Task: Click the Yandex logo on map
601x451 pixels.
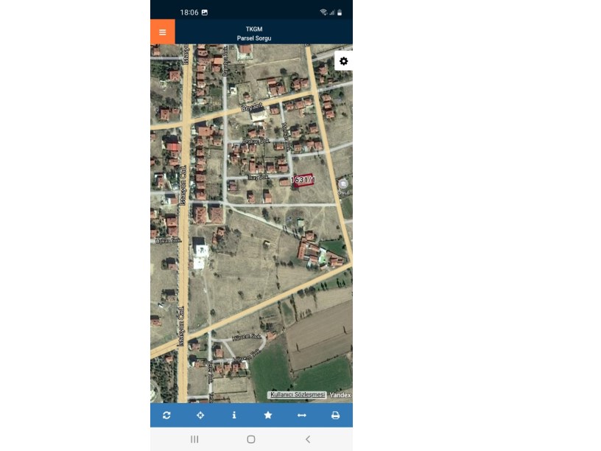Action: pos(340,395)
